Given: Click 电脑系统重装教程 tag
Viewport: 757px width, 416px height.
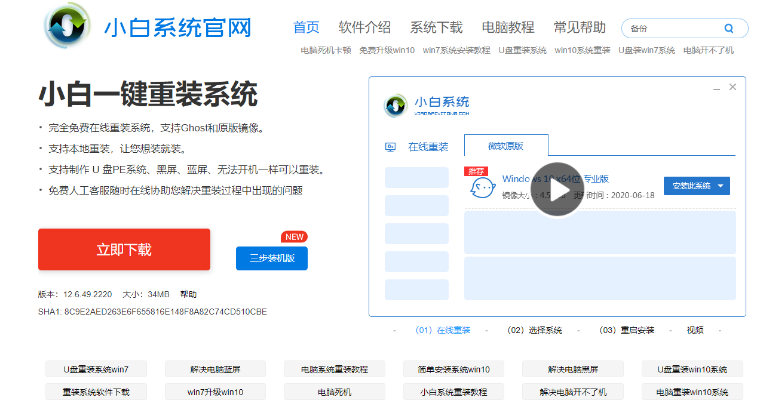Looking at the screenshot, I should (x=335, y=369).
